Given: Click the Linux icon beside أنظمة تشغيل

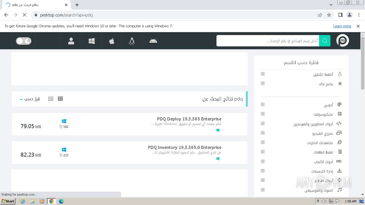Looking at the screenshot, I should (340, 74).
